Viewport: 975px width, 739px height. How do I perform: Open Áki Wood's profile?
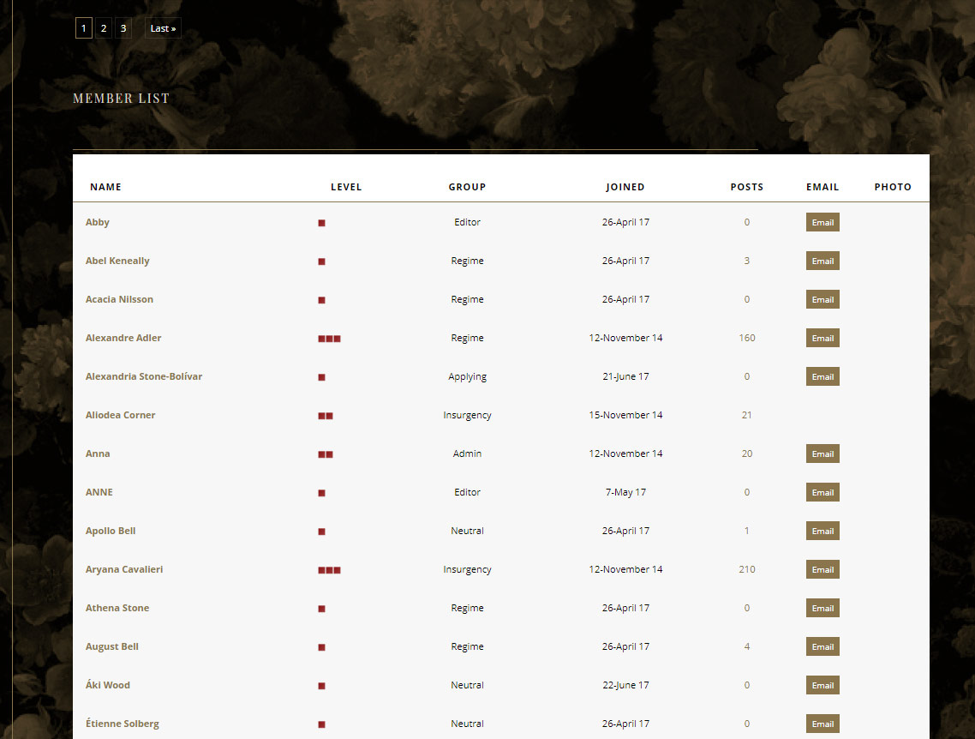tap(108, 685)
